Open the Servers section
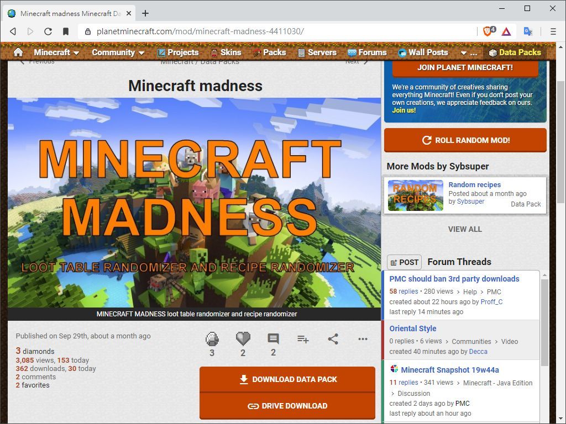566x424 pixels. (x=317, y=52)
